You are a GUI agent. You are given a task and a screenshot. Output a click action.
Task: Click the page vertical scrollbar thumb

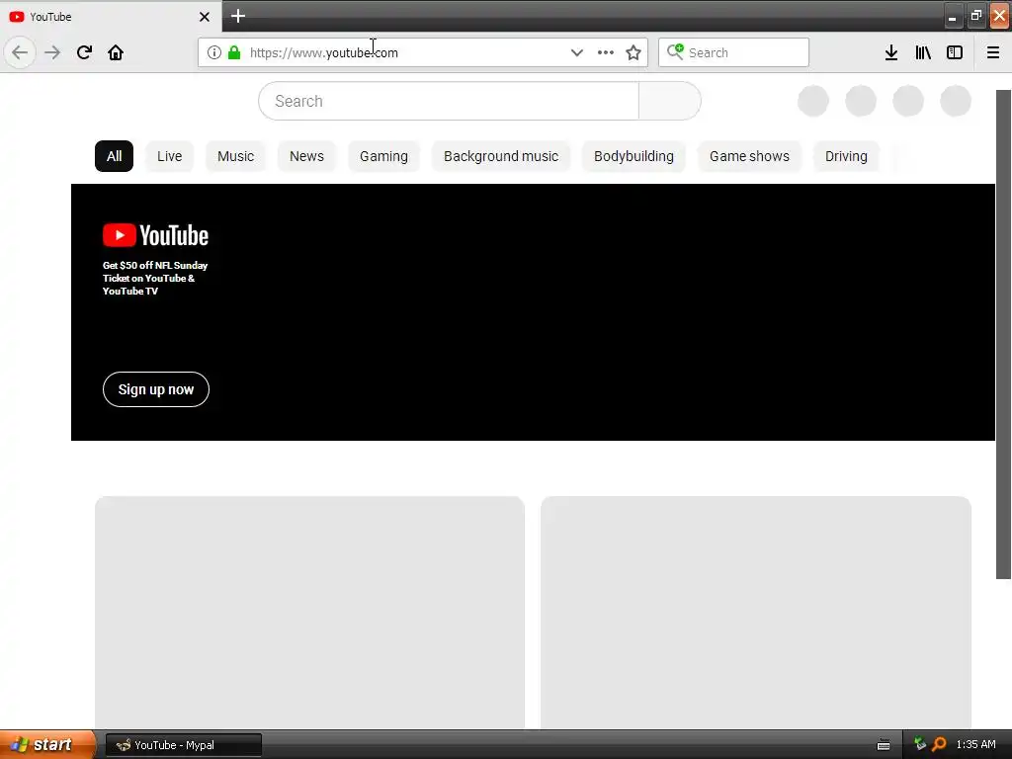[x=1003, y=334]
